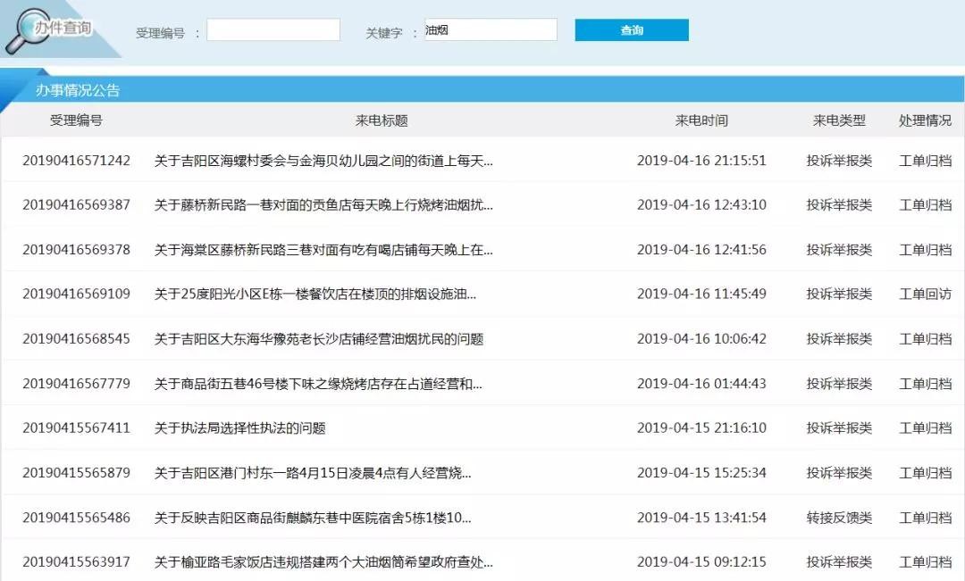Open the 港门村东一路 April 15 complaint

(x=313, y=473)
